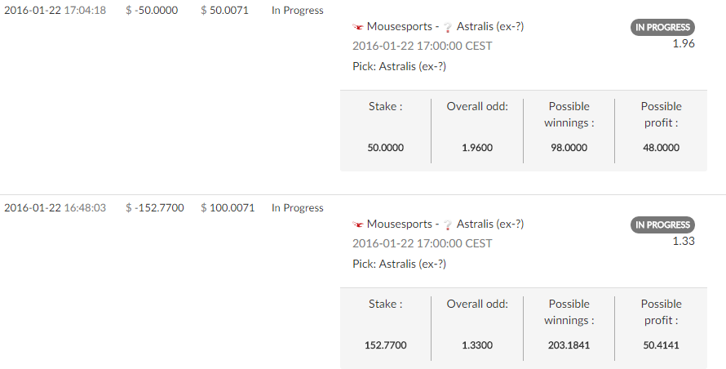Click IN PROGRESS badge above 1.96 odds

[662, 28]
